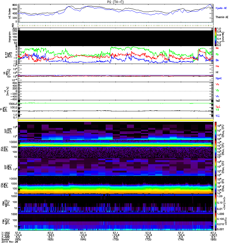Image resolution: width=231 pixels, height=246 pixels.
Task: Click the black Keogram panel
Action: 116,38
